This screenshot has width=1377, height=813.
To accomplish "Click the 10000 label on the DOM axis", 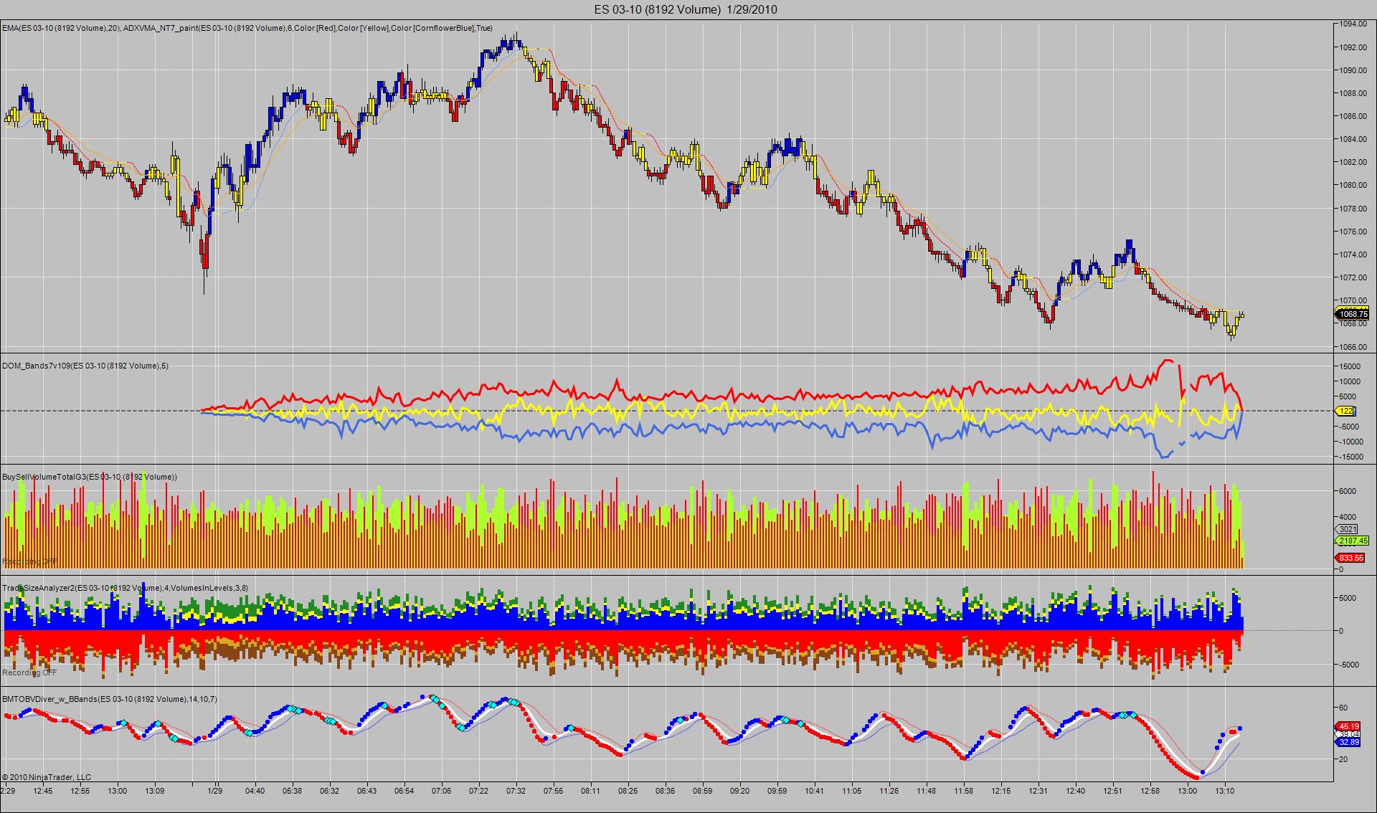I will coord(1349,381).
